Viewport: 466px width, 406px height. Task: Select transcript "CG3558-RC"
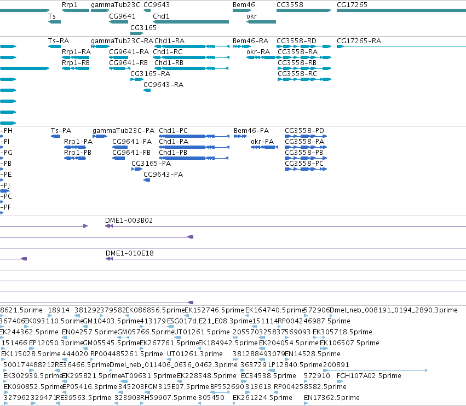click(297, 74)
